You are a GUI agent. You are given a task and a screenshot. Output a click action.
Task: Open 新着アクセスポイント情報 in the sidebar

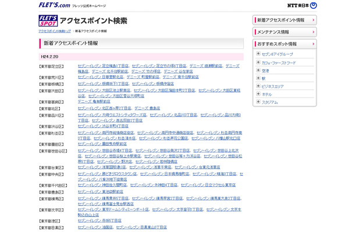285,20
